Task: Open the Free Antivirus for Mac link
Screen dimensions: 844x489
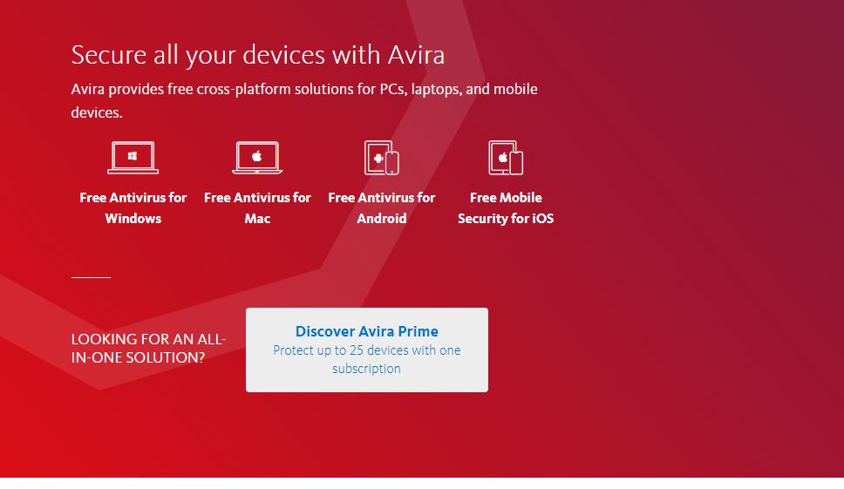Action: tap(257, 208)
